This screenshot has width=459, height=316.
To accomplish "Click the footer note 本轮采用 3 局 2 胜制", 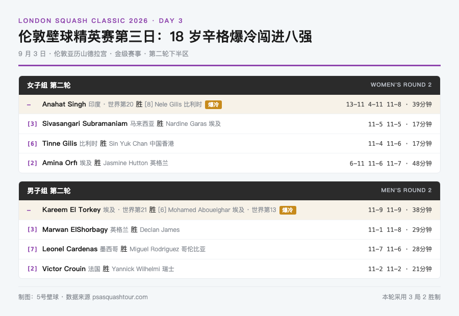I will tap(411, 297).
